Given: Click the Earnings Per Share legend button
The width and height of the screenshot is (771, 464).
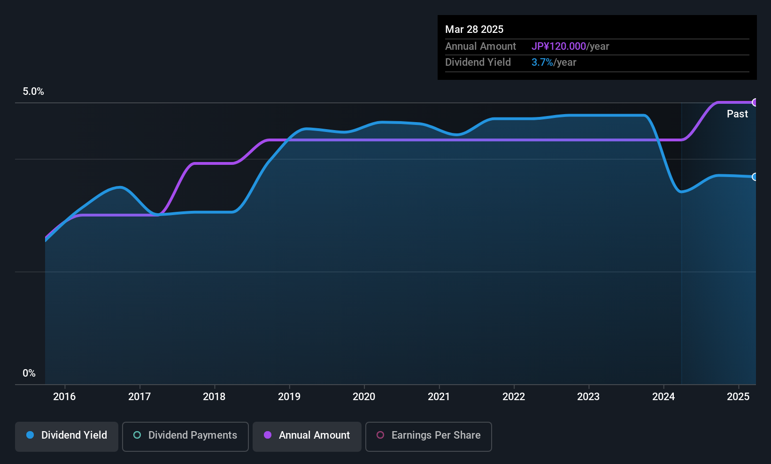Looking at the screenshot, I should click(428, 436).
